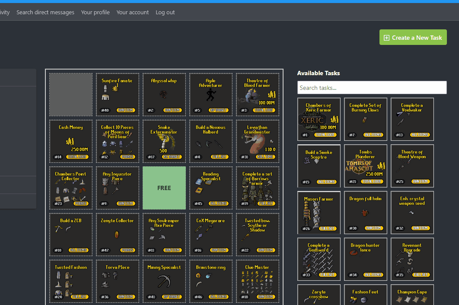Pick Revenant Upgrade available task
The width and height of the screenshot is (459, 305).
(412, 259)
